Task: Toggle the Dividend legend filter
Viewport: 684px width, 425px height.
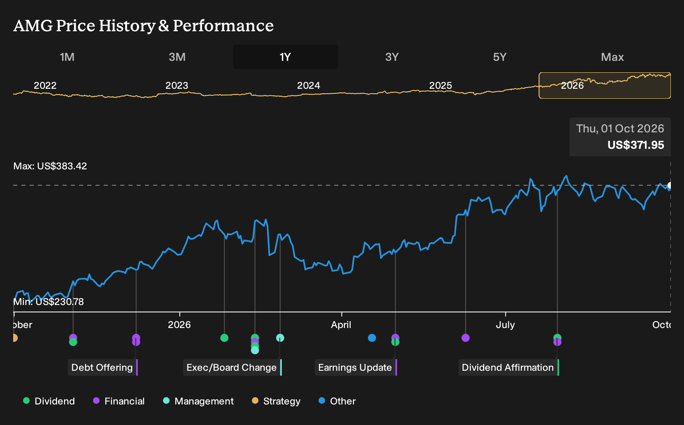Action: coord(49,401)
